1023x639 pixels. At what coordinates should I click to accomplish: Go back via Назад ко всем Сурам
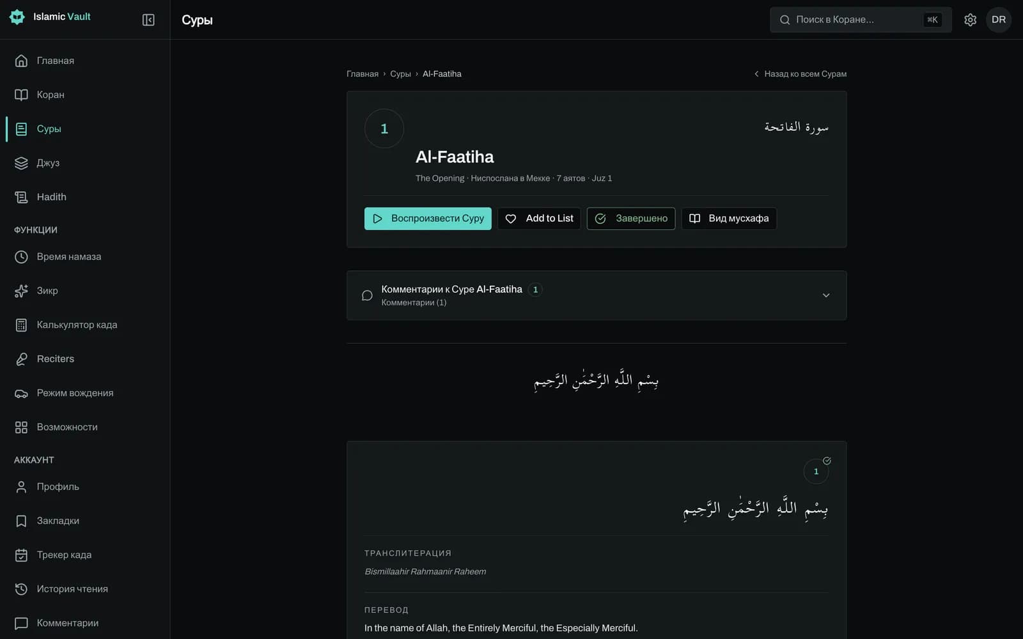tap(800, 74)
